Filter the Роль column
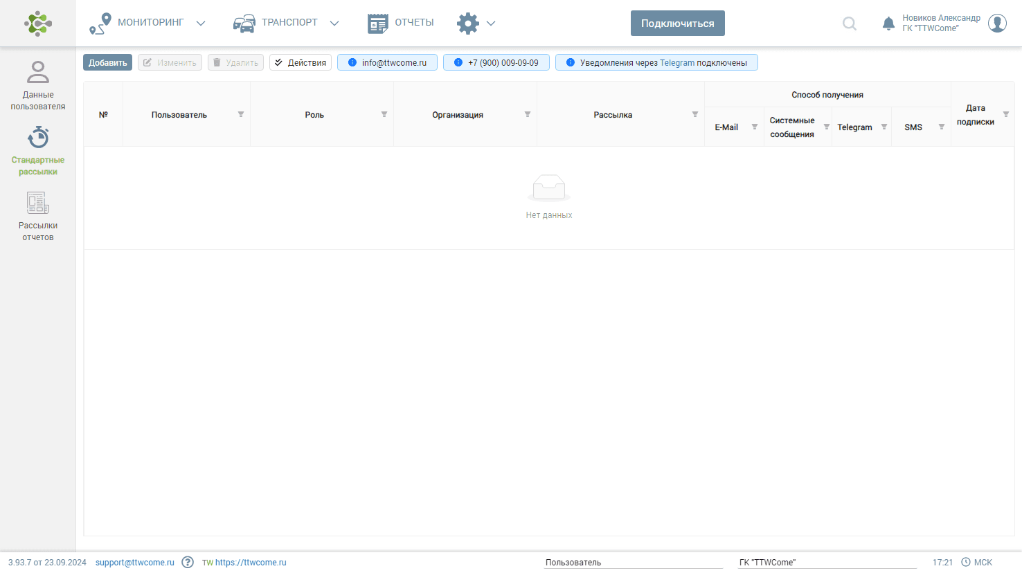Viewport: 1022px width, 573px height. click(384, 114)
